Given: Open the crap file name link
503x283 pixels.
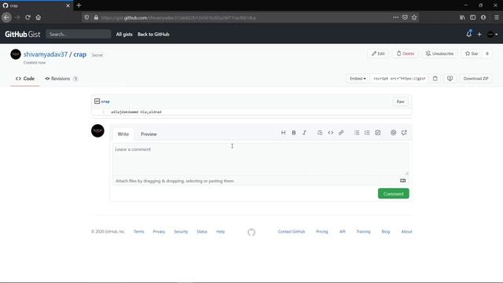Looking at the screenshot, I should tap(105, 101).
